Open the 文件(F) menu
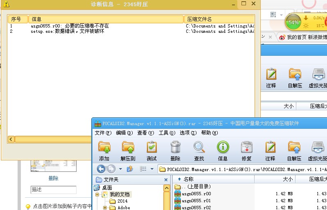327x210 pixels. tap(103, 133)
